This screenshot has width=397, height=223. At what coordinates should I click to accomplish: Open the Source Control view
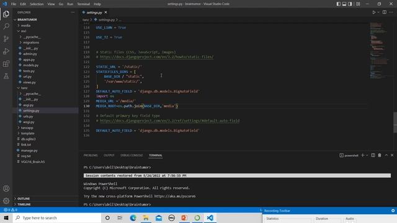6,38
